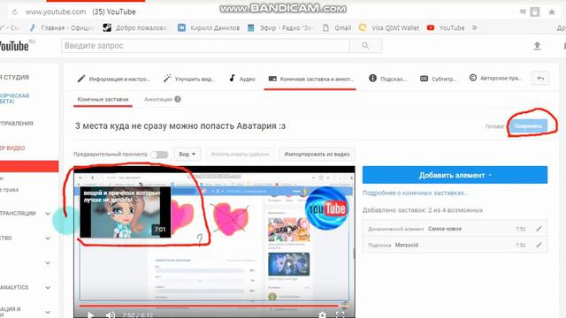Image resolution: width=566 pixels, height=318 pixels.
Task: Open player settings gear
Action: click(322, 314)
